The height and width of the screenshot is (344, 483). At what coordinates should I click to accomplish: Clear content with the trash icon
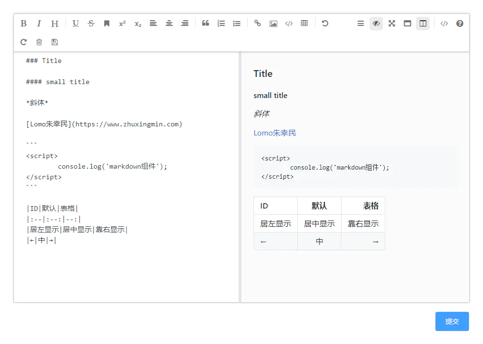(39, 42)
